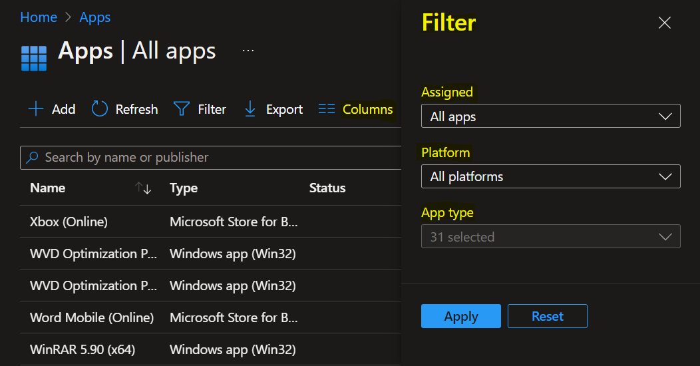
Task: Click the Name column sort arrows
Action: [x=144, y=188]
